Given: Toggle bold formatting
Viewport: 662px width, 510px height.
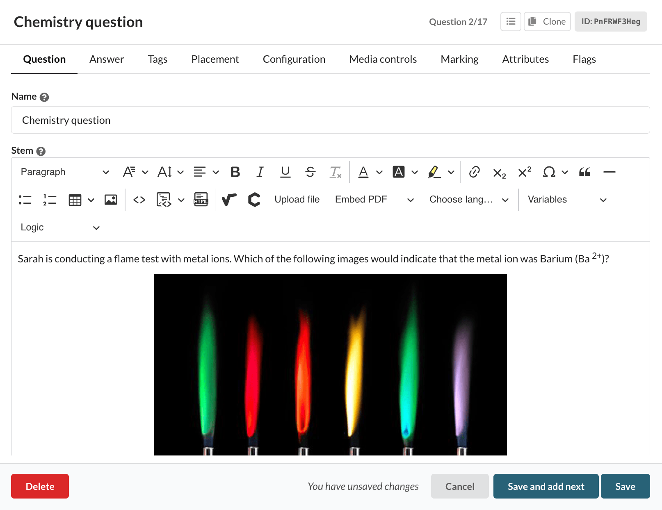Looking at the screenshot, I should click(235, 172).
